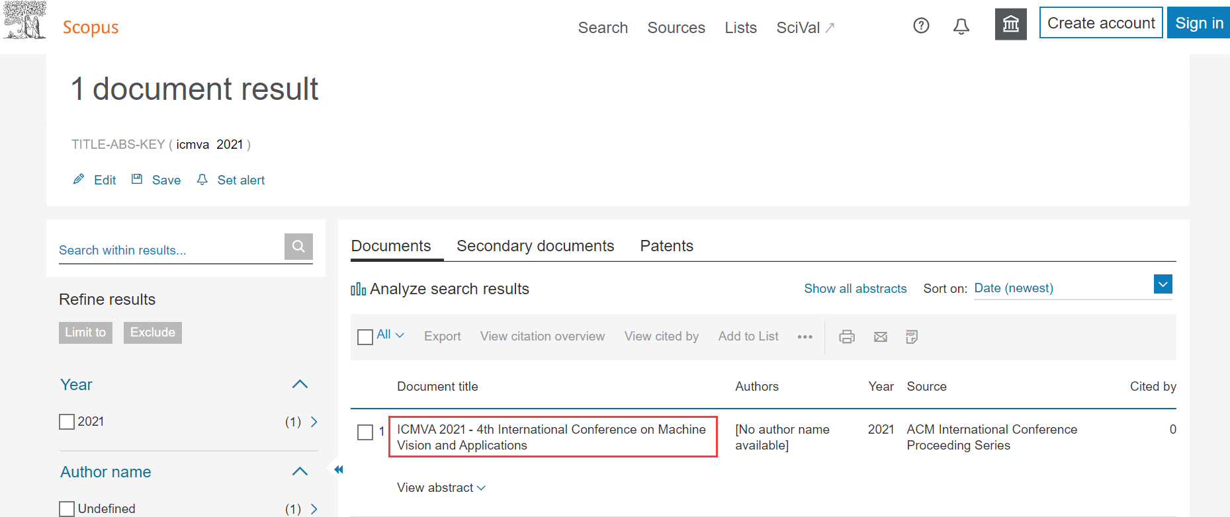This screenshot has width=1230, height=517.
Task: Collapse the Author name section chevron
Action: click(x=300, y=471)
